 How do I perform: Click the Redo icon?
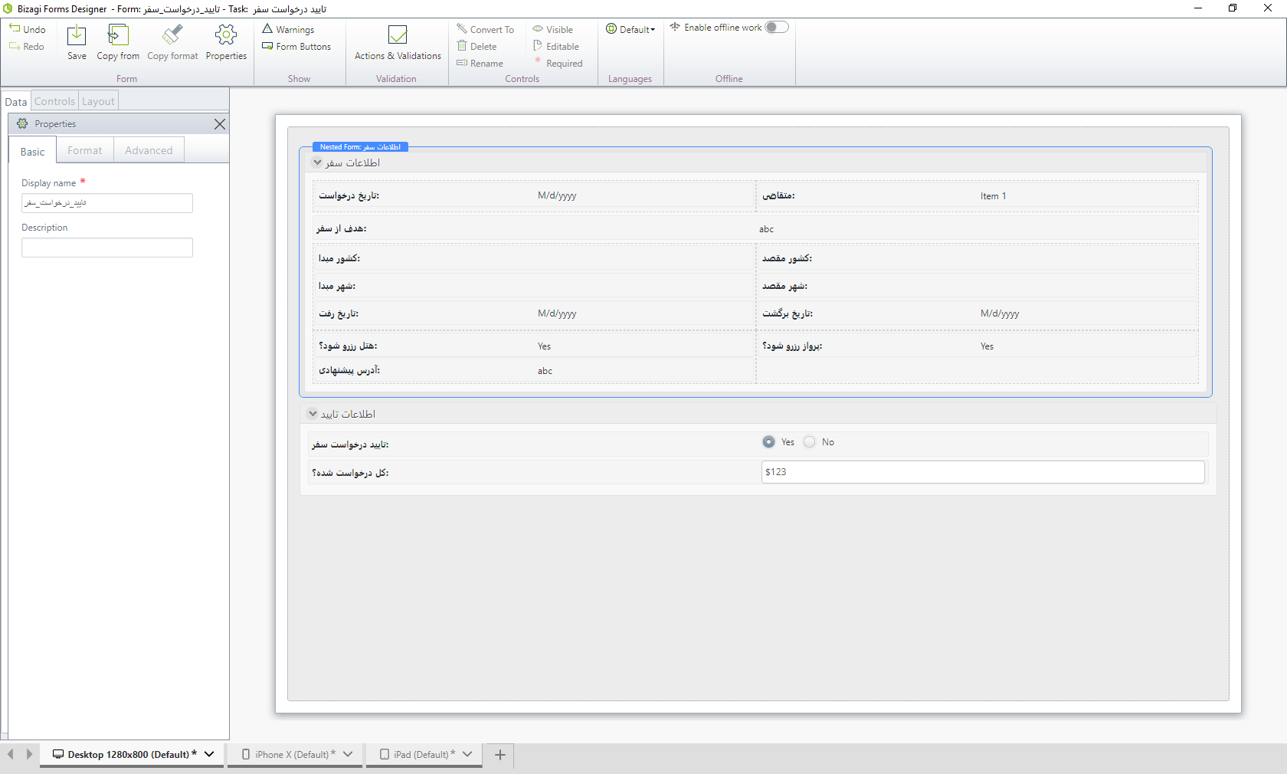tap(15, 46)
